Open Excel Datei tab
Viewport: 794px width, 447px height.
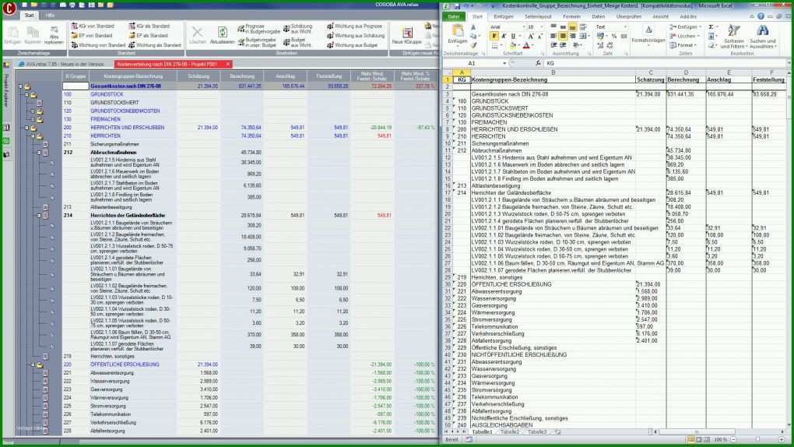[454, 16]
